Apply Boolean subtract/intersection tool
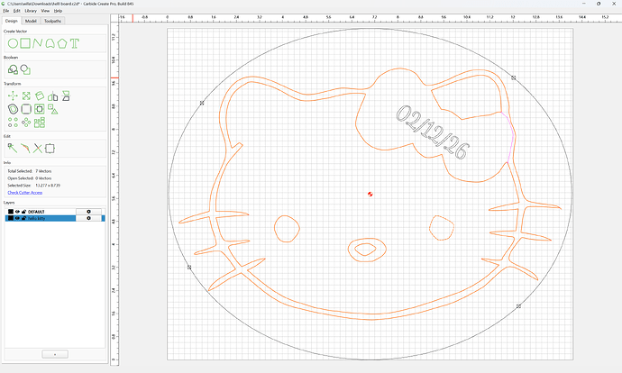Screen dimensions: 622x373 click(25, 69)
